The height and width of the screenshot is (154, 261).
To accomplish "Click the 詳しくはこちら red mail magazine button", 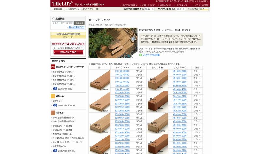I will coord(68,52).
